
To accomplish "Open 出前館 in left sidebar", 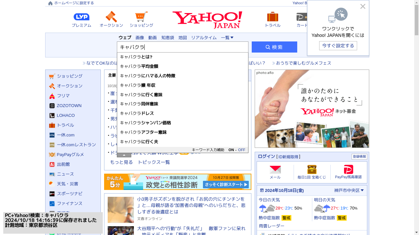I will click(x=63, y=164).
